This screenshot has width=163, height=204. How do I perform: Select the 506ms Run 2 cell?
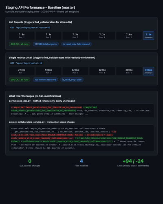48,71
